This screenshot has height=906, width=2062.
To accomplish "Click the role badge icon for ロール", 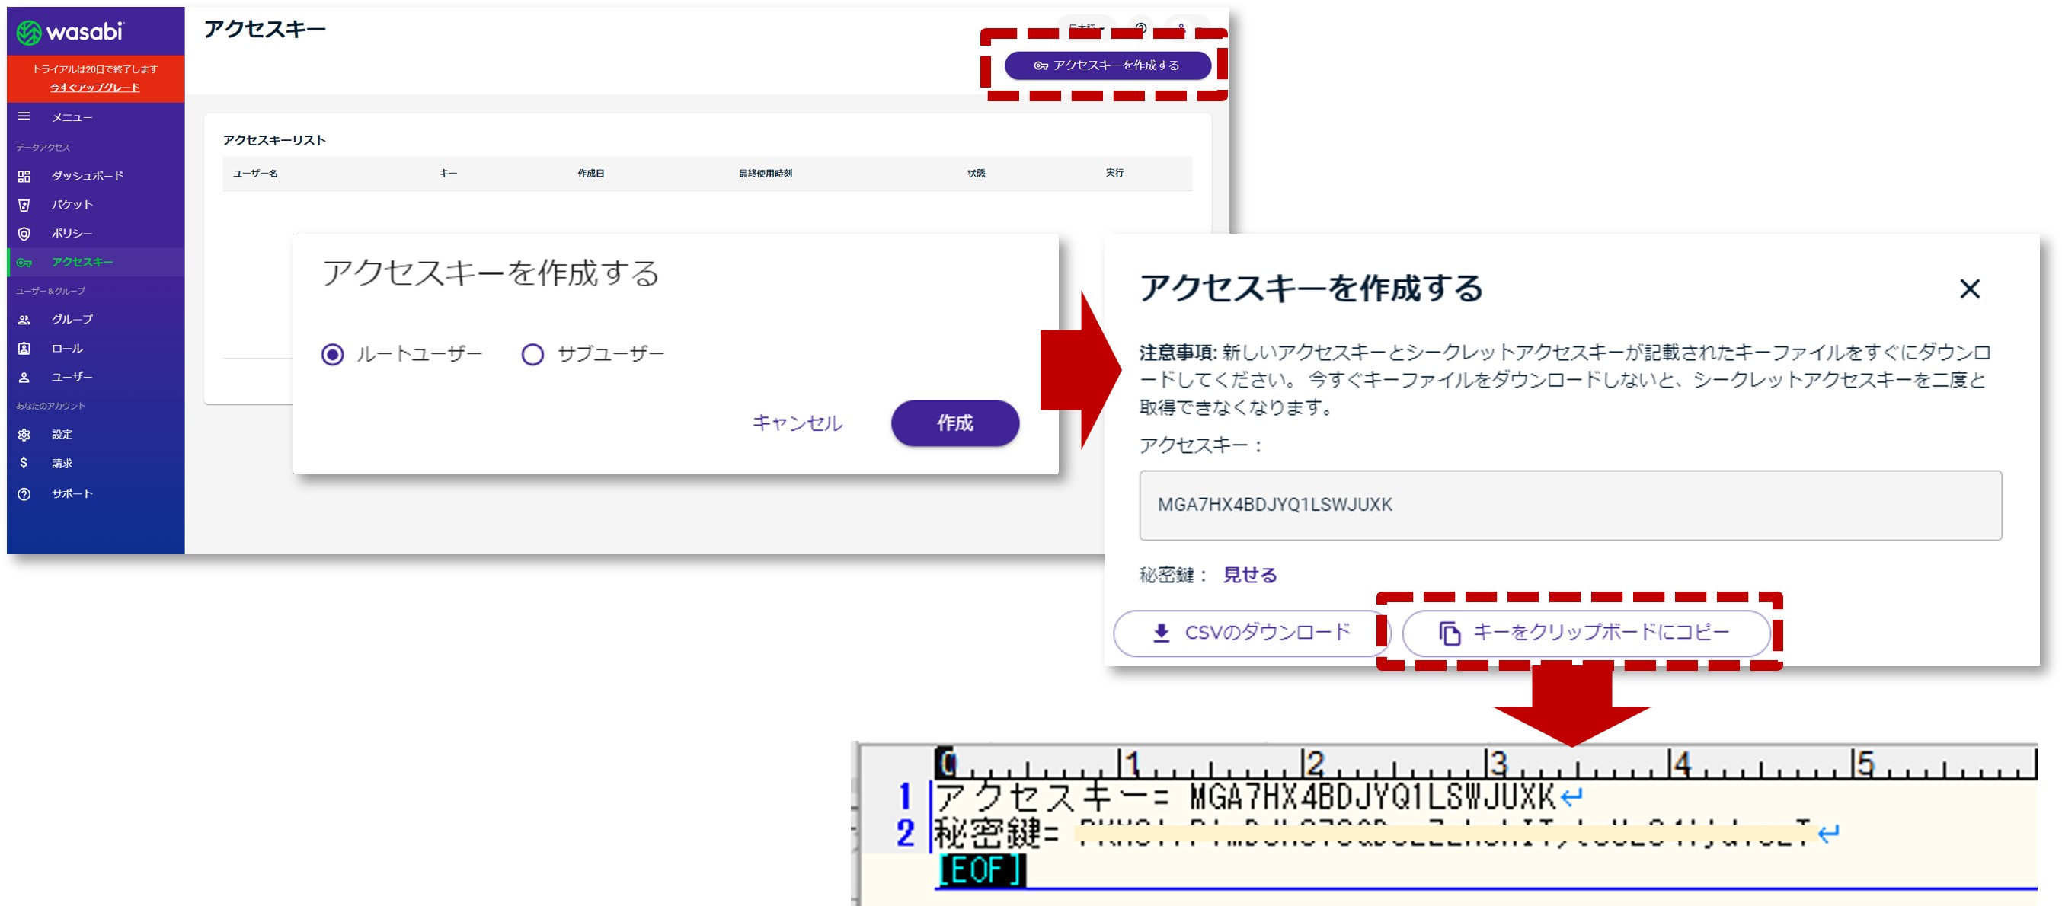I will pyautogui.click(x=24, y=348).
